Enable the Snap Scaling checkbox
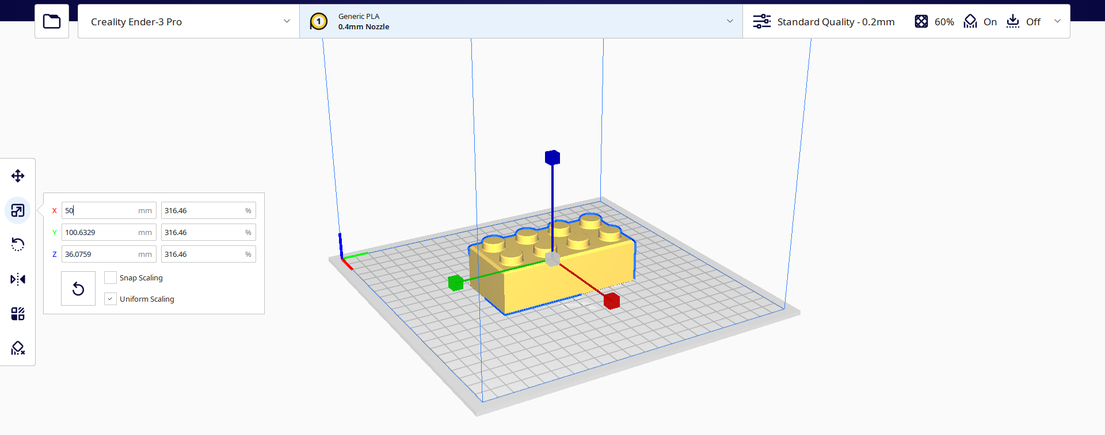 click(x=110, y=278)
